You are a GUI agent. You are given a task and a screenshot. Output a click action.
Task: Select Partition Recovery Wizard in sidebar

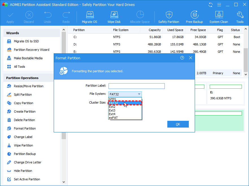[x=31, y=50]
